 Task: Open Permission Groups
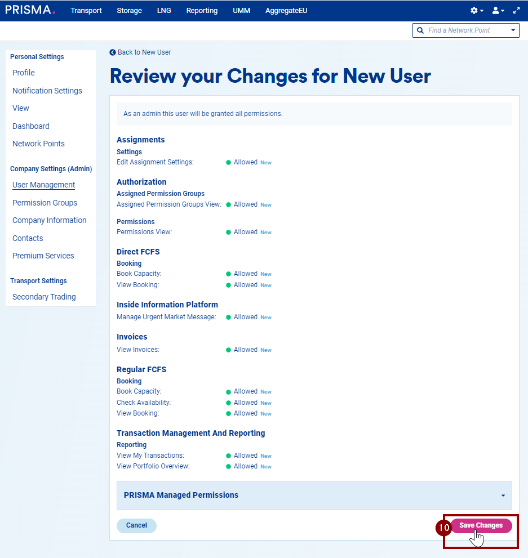pyautogui.click(x=45, y=203)
